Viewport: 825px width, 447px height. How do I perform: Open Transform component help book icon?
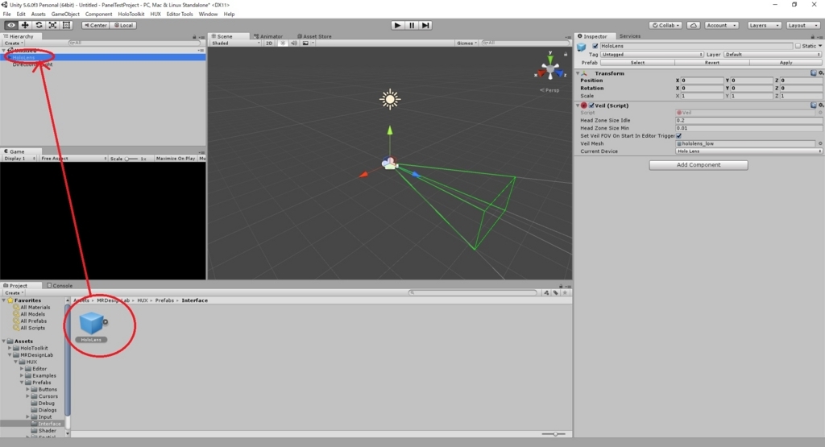(x=814, y=73)
